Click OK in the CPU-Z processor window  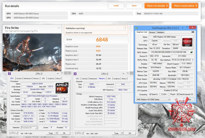64,133
